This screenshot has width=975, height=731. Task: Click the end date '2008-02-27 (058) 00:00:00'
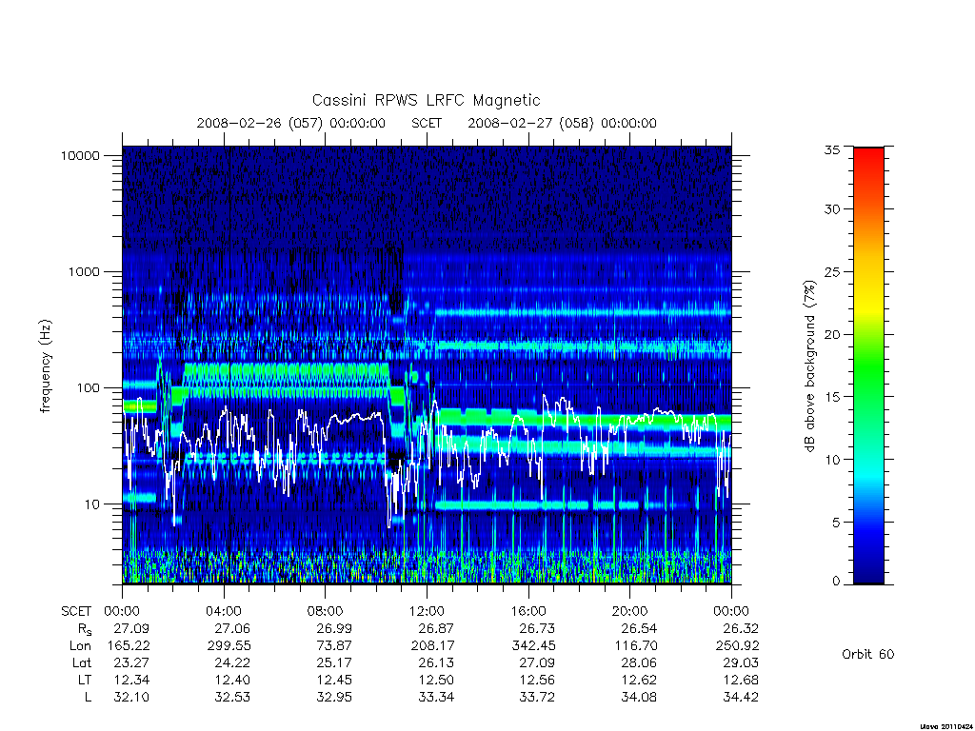click(x=562, y=123)
